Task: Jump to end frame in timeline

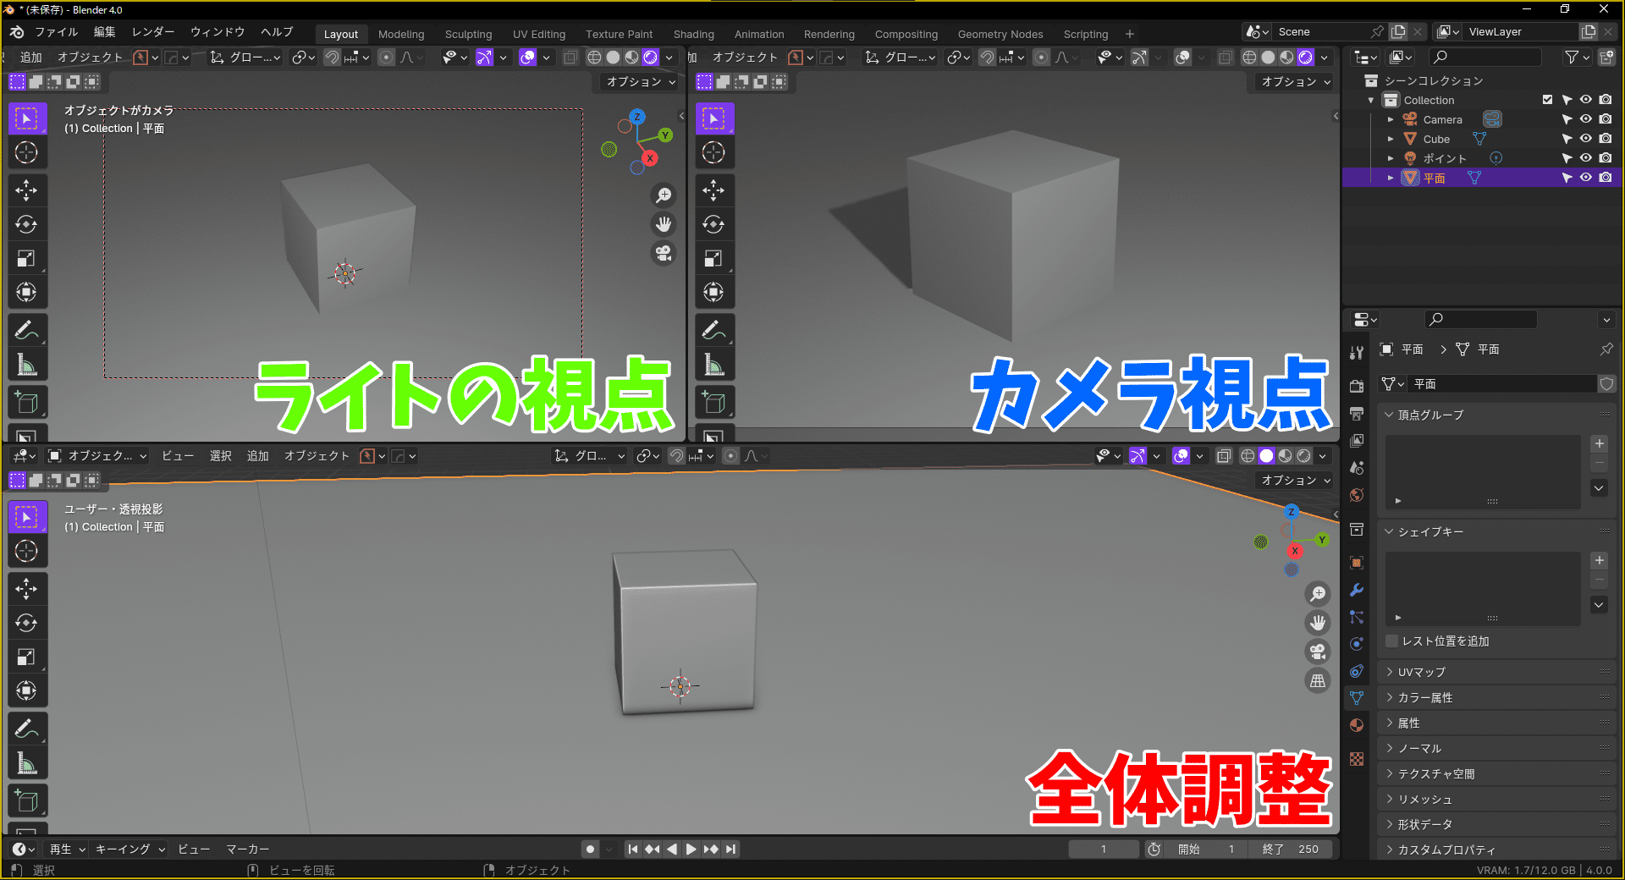Action: point(731,849)
